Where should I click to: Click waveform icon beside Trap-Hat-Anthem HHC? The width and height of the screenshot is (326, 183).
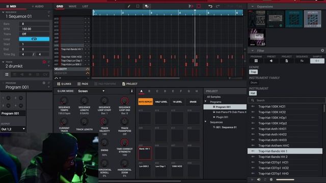253,146
